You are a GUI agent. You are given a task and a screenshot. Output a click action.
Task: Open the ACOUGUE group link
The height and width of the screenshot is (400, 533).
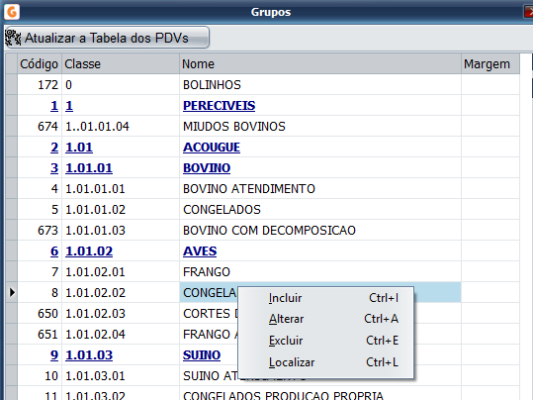(x=212, y=148)
